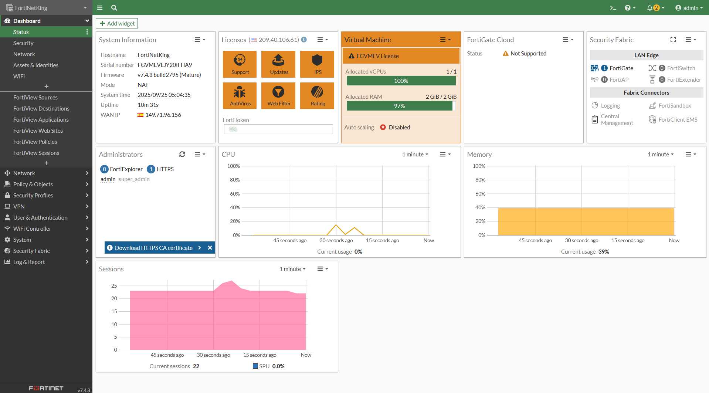
Task: Click the Updates license tile
Action: tap(279, 64)
